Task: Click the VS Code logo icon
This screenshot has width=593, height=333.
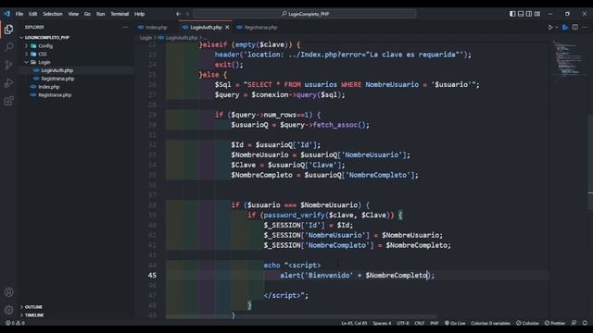Action: point(7,14)
